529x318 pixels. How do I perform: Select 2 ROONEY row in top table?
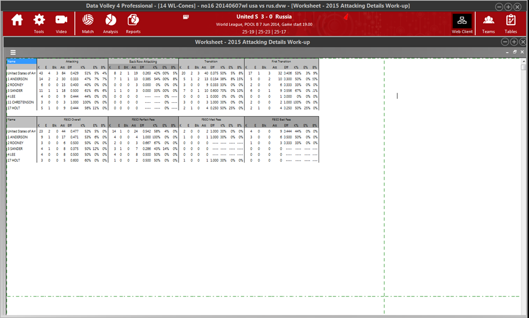(163, 85)
